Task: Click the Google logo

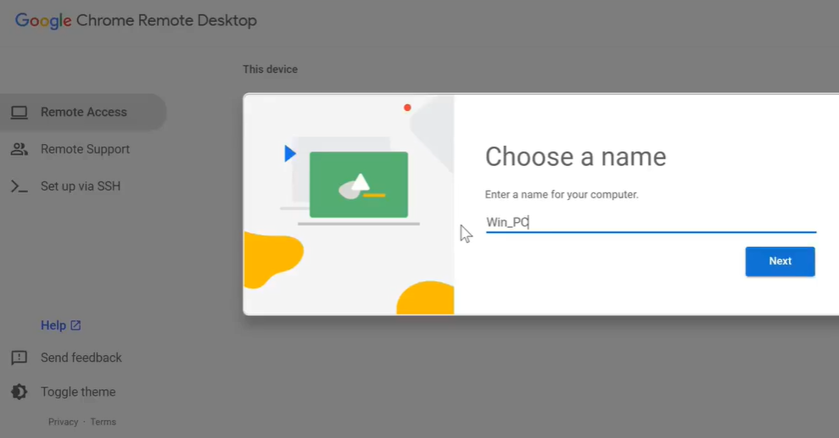Action: (43, 21)
